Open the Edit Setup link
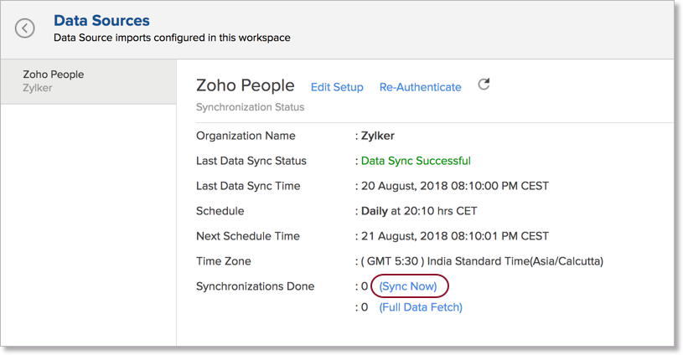Image resolution: width=683 pixels, height=355 pixels. (337, 87)
